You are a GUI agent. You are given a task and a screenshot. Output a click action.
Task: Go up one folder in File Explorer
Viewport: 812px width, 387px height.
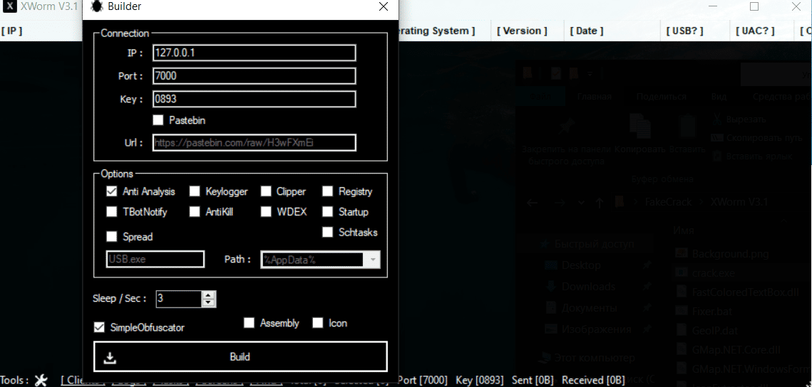pyautogui.click(x=599, y=203)
